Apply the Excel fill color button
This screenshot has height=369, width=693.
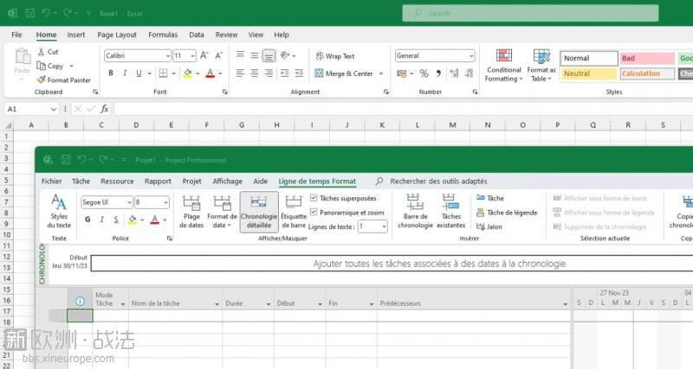click(x=187, y=73)
